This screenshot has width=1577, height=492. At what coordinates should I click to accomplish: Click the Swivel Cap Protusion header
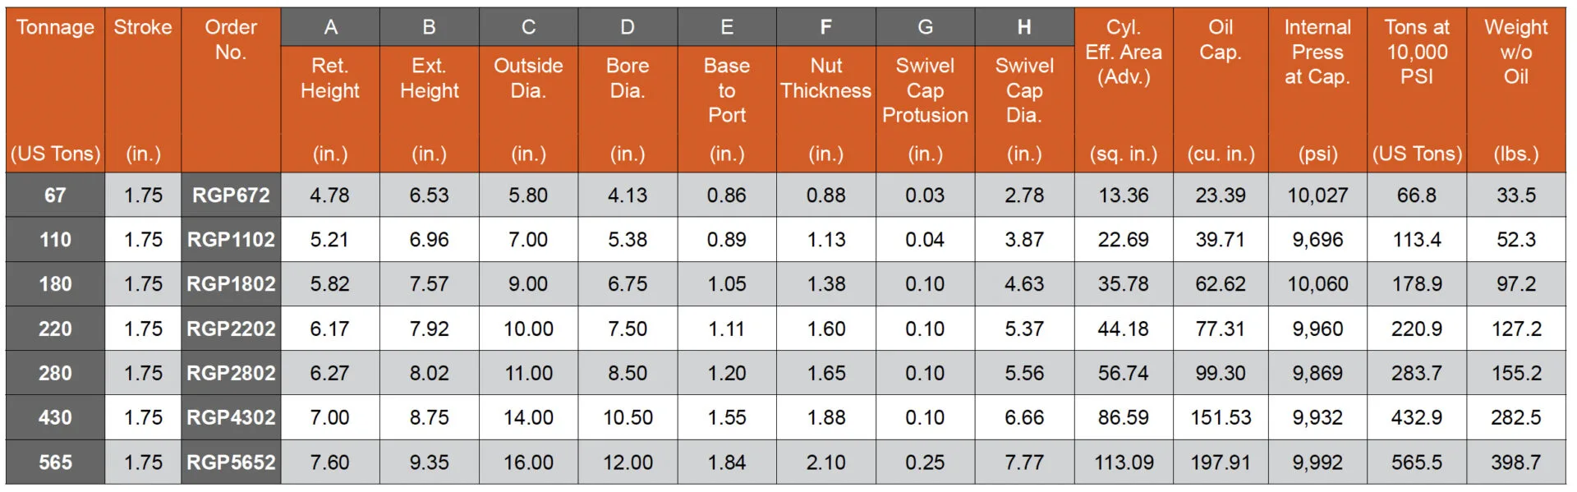925,90
